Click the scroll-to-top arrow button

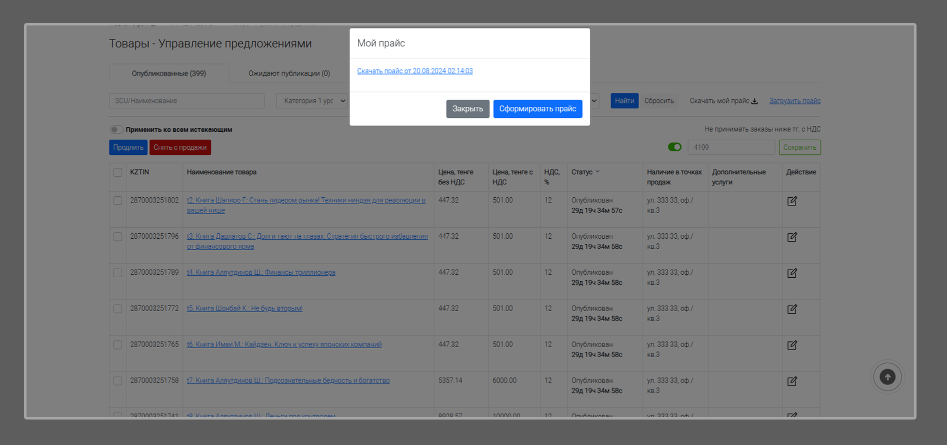(x=887, y=377)
